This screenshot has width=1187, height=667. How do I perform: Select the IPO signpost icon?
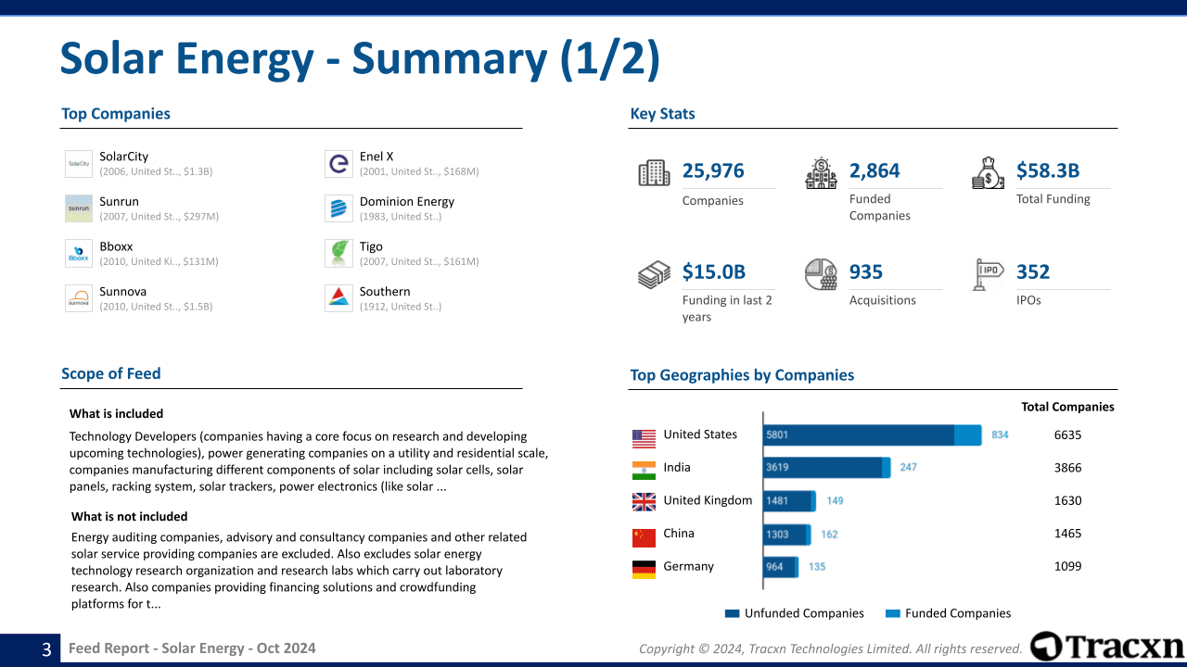pos(989,274)
